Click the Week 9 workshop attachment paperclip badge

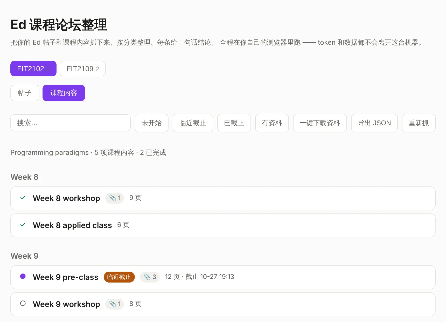tap(115, 304)
